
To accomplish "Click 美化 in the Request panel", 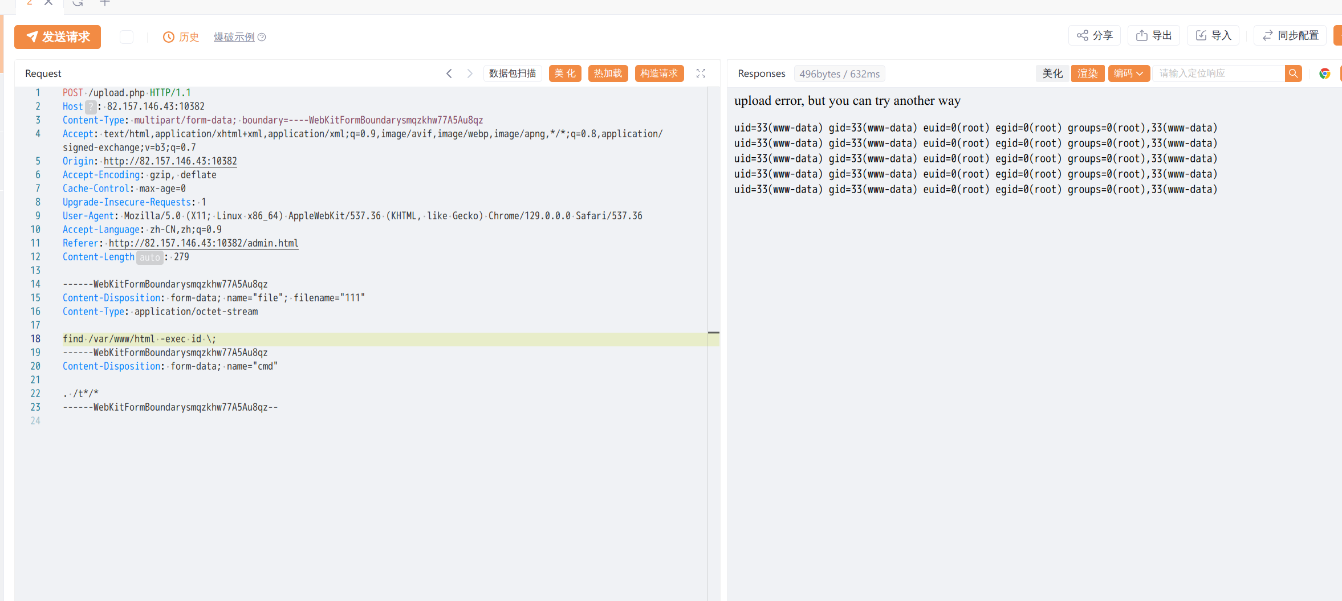I will point(565,73).
